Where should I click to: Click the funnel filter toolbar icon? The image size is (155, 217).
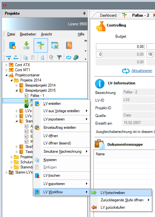point(59,57)
